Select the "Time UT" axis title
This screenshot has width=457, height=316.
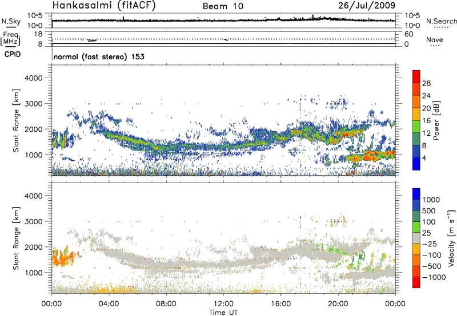coord(223,313)
